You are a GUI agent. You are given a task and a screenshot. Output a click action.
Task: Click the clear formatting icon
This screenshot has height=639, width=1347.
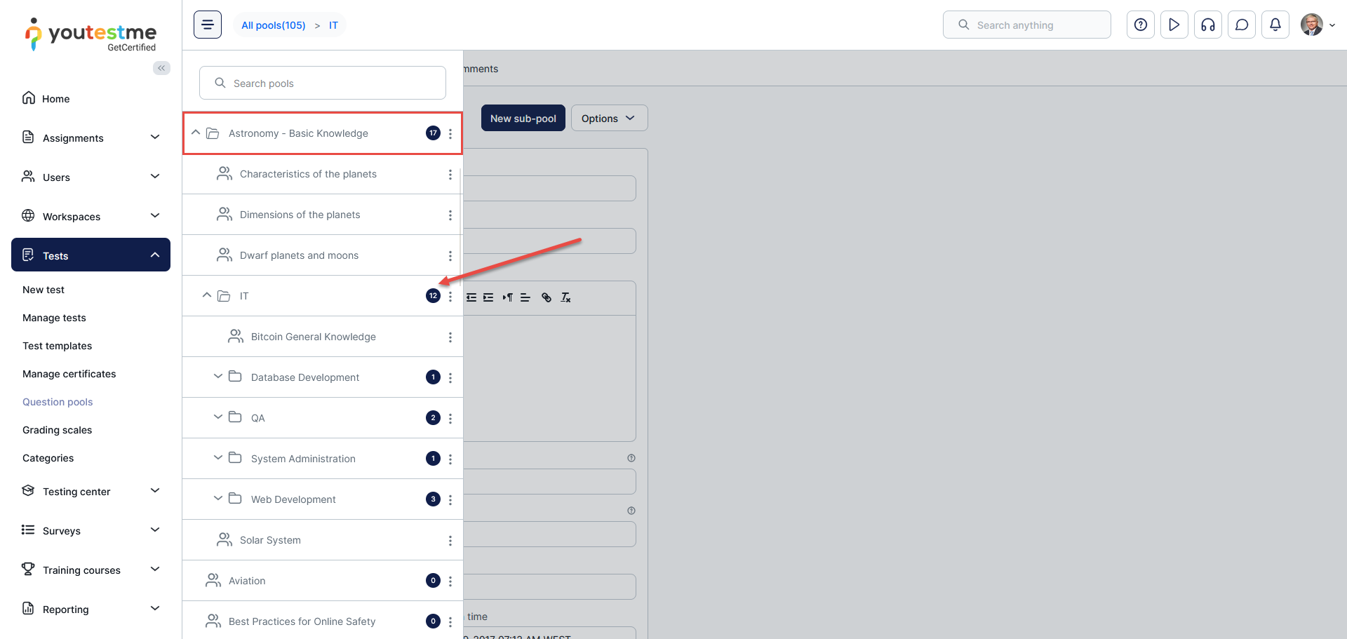tap(565, 297)
